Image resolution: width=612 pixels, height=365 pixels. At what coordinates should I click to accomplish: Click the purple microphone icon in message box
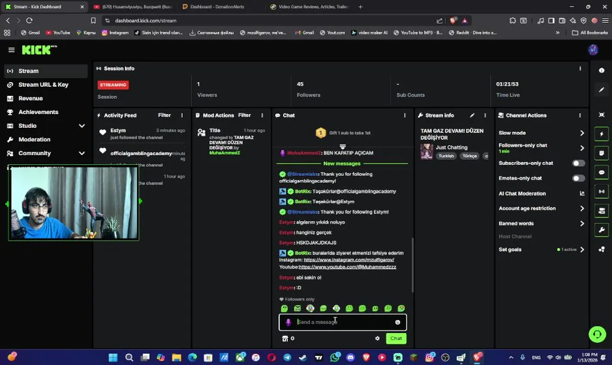point(288,322)
